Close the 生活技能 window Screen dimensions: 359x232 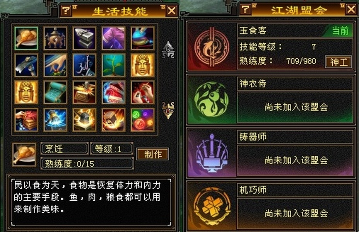click(172, 10)
